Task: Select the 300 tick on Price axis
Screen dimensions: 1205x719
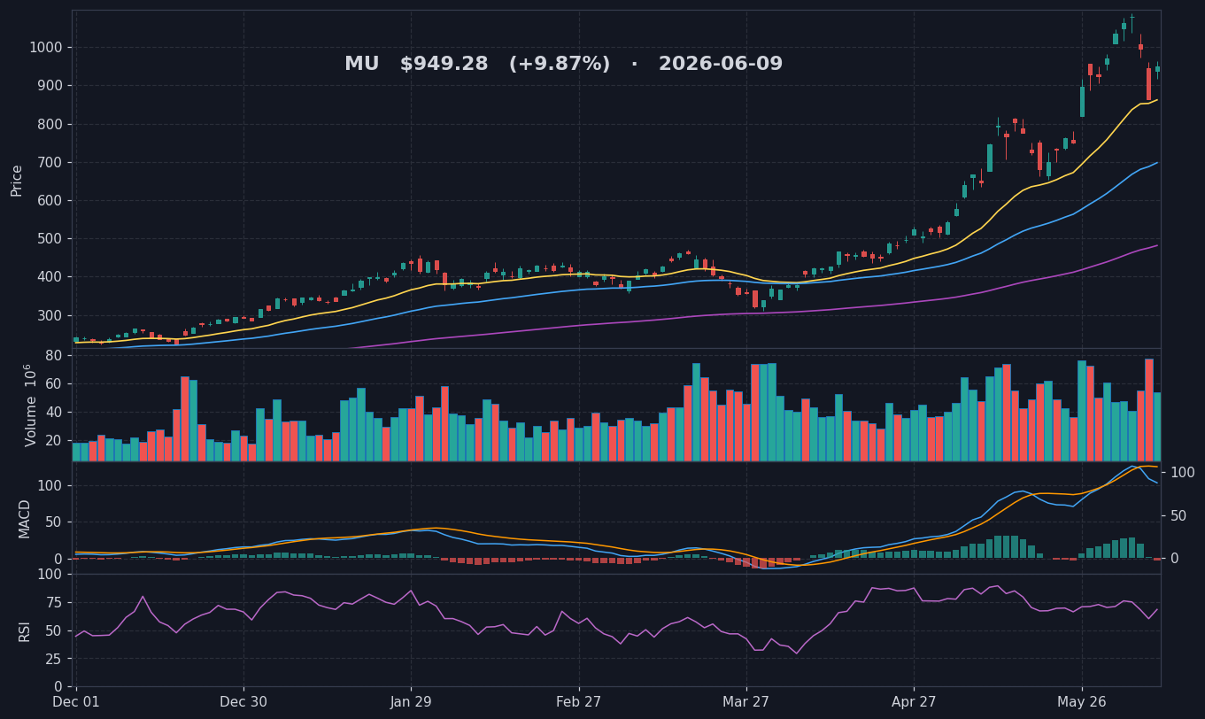Action: (x=50, y=316)
